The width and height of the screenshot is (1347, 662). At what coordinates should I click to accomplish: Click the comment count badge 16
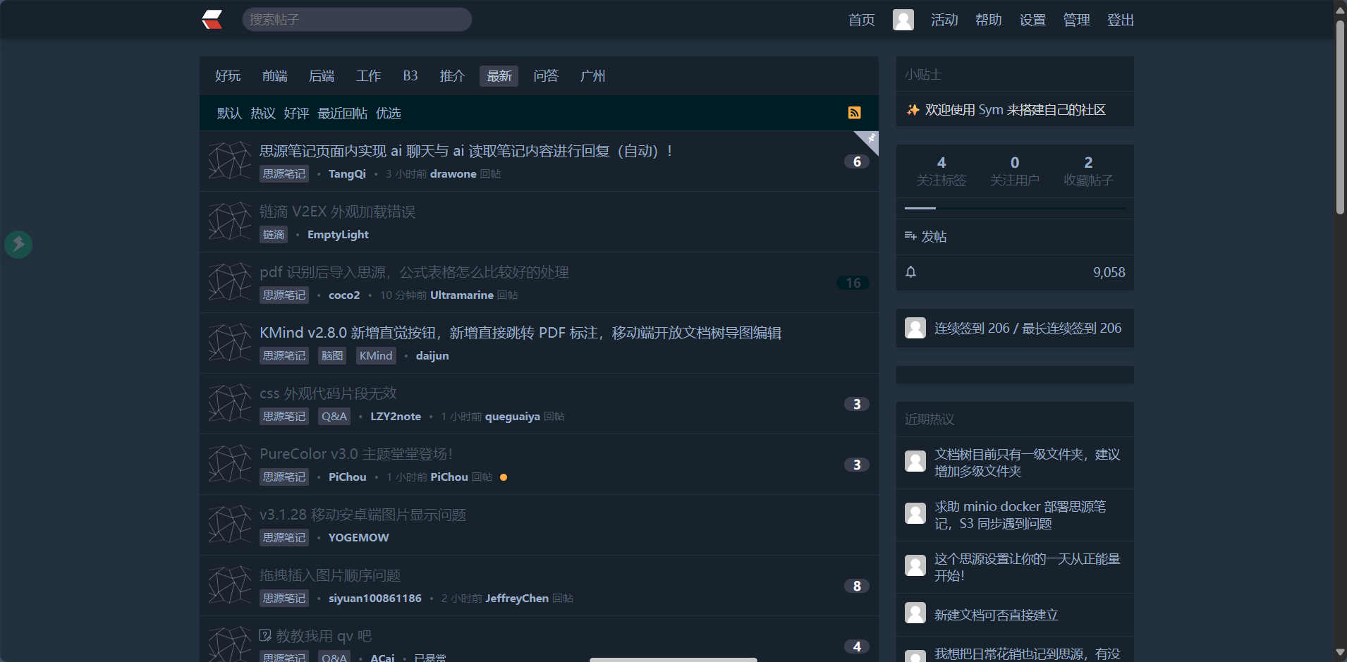853,283
